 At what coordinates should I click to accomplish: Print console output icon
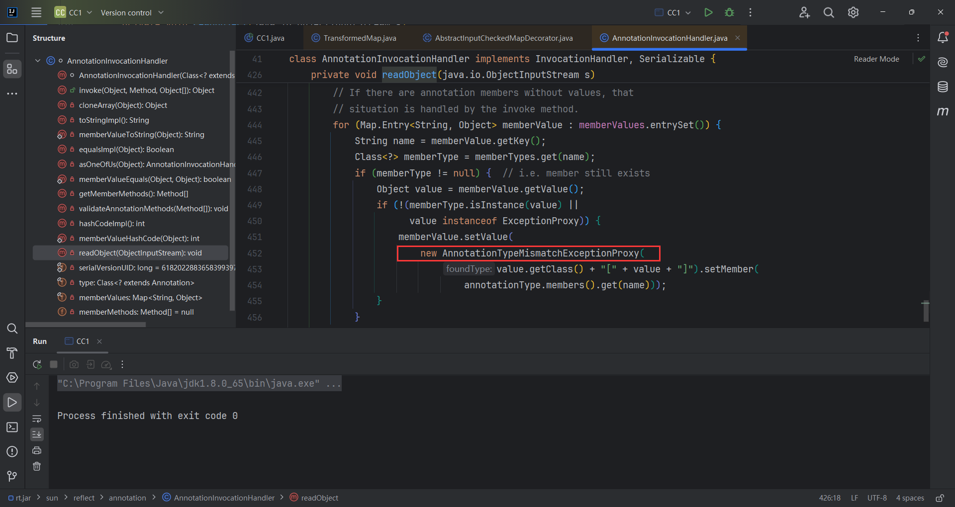click(x=37, y=450)
